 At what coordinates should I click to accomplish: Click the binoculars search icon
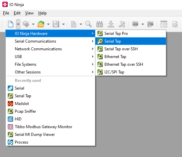[x=100, y=24]
